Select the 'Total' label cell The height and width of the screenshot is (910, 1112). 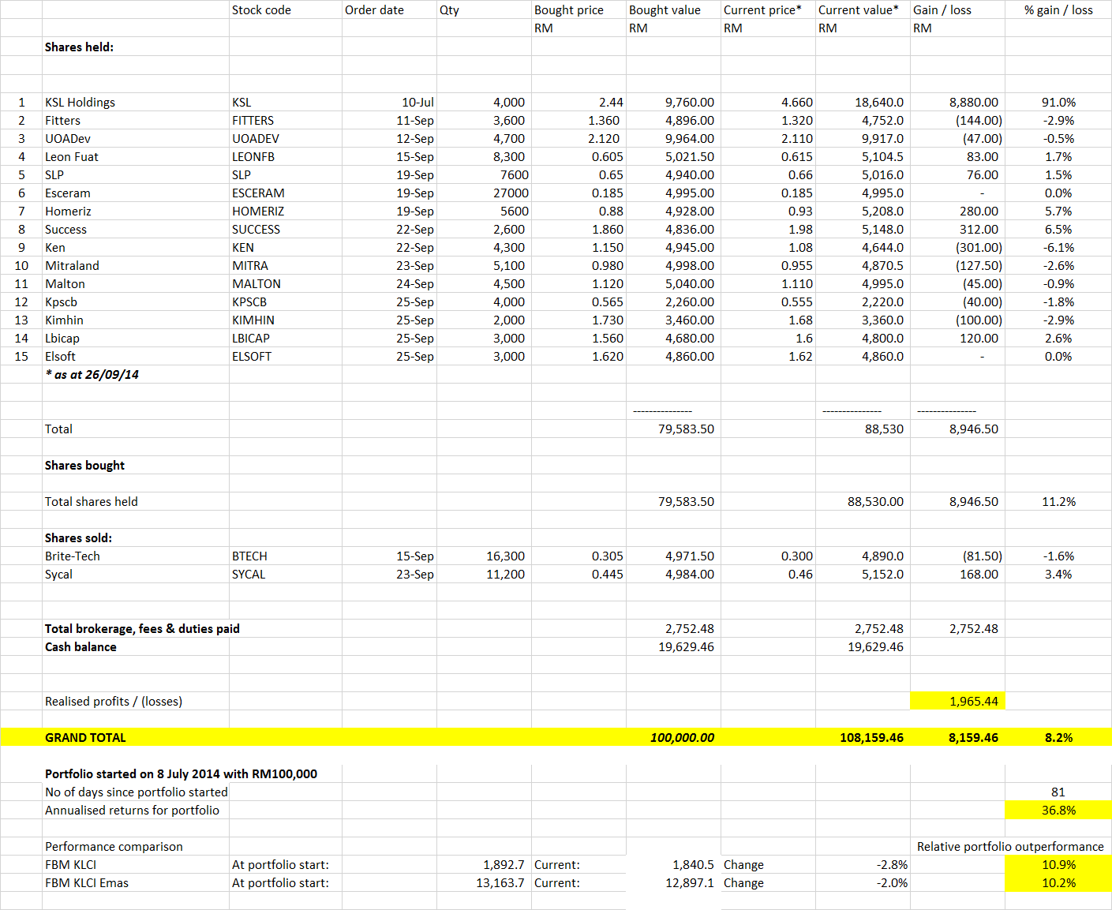[136, 429]
